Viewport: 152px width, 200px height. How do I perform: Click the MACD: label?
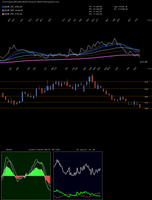pos(9,150)
